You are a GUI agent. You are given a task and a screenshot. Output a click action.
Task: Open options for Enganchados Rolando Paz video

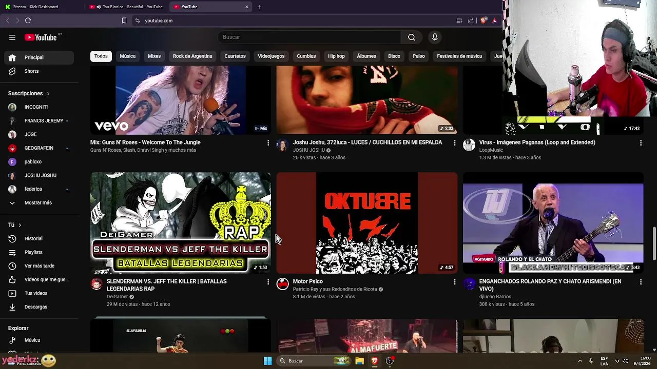[x=641, y=282]
